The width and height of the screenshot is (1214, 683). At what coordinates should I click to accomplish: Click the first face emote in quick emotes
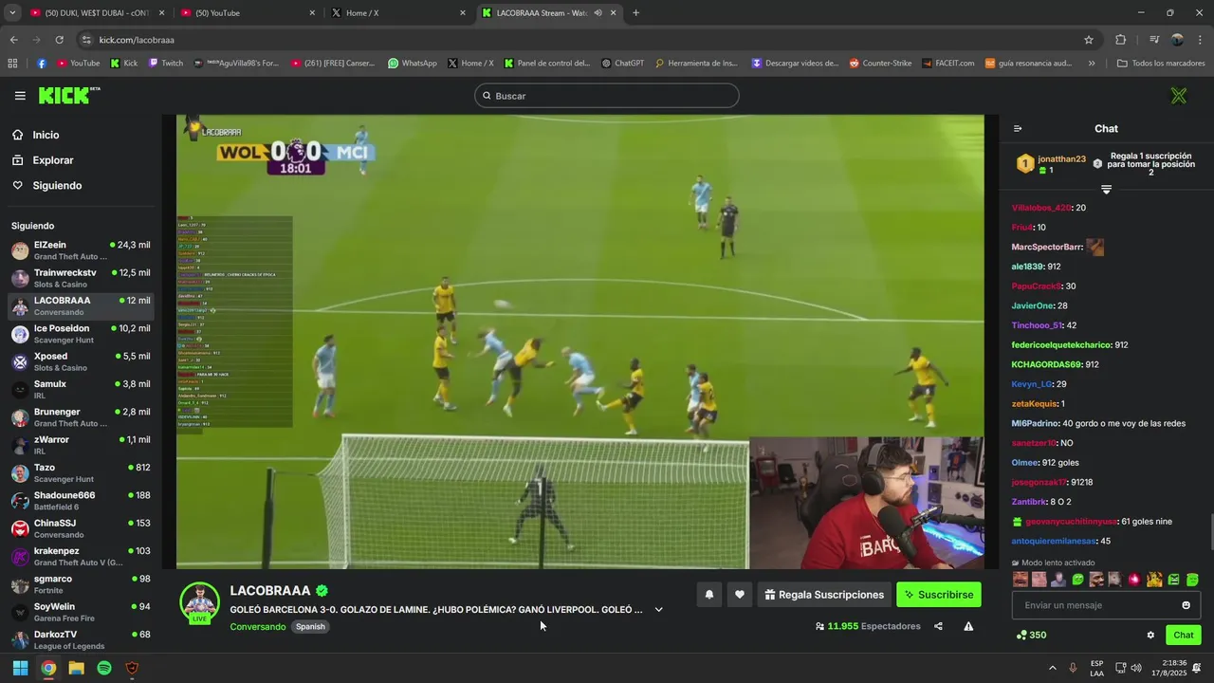[1021, 579]
